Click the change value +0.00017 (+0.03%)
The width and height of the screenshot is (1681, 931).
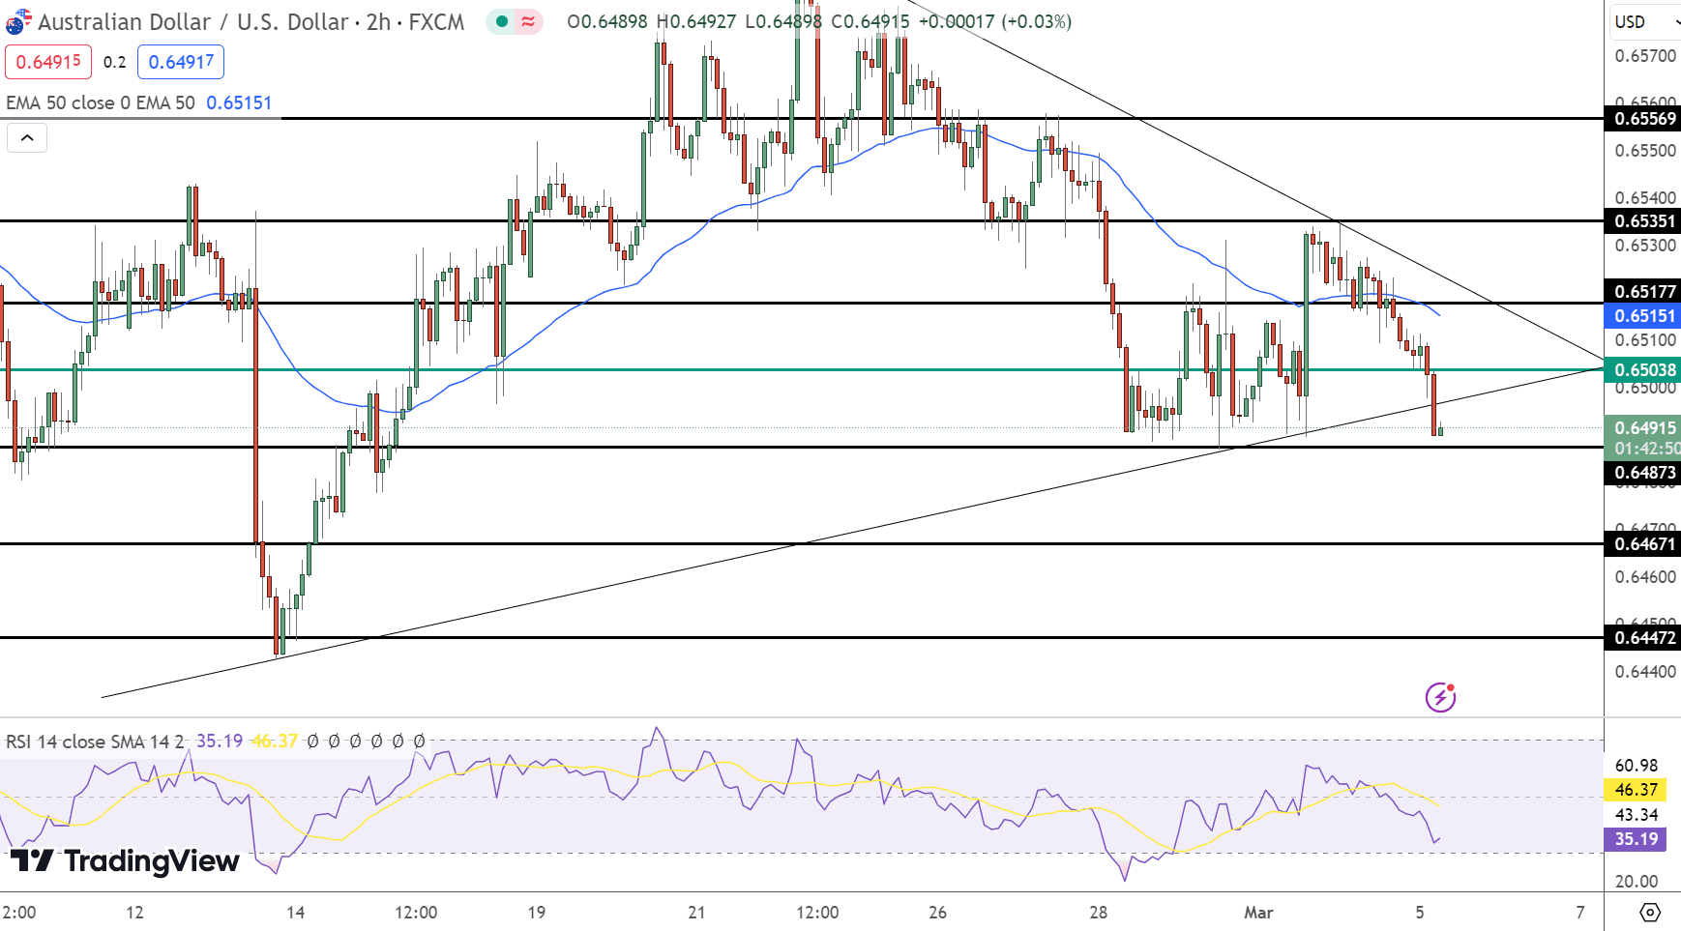click(x=994, y=21)
